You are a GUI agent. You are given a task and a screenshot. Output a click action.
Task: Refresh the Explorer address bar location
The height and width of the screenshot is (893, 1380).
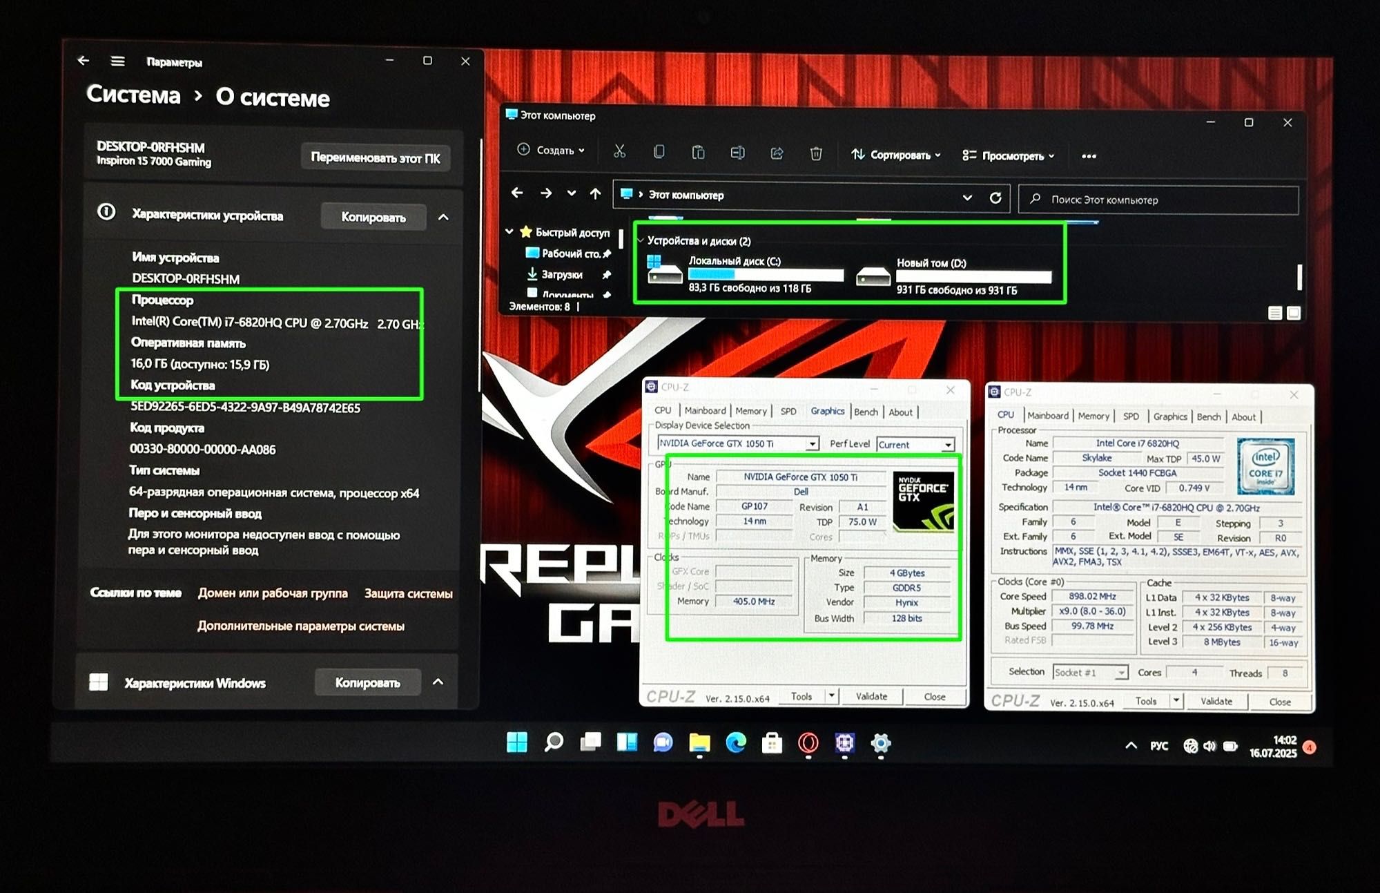click(x=995, y=198)
